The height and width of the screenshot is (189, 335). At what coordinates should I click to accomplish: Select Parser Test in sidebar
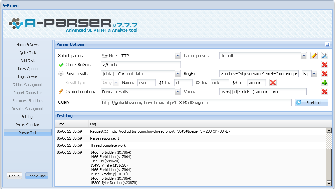(x=28, y=132)
